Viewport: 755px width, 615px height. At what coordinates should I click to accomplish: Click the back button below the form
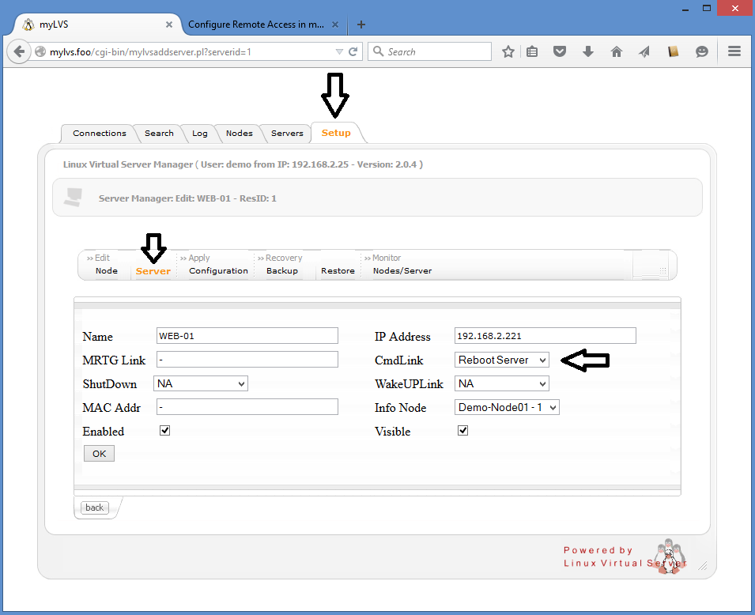(x=95, y=507)
